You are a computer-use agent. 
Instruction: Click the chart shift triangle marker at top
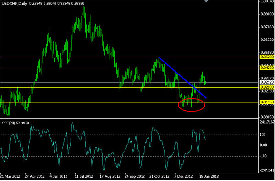pos(206,1)
